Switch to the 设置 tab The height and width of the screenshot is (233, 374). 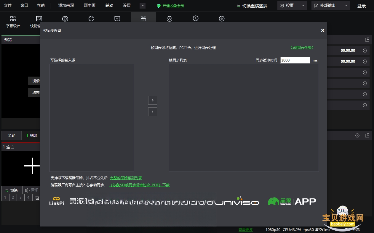[x=127, y=5]
